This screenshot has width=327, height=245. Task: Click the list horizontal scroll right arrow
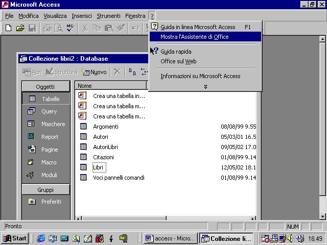pyautogui.click(x=253, y=218)
